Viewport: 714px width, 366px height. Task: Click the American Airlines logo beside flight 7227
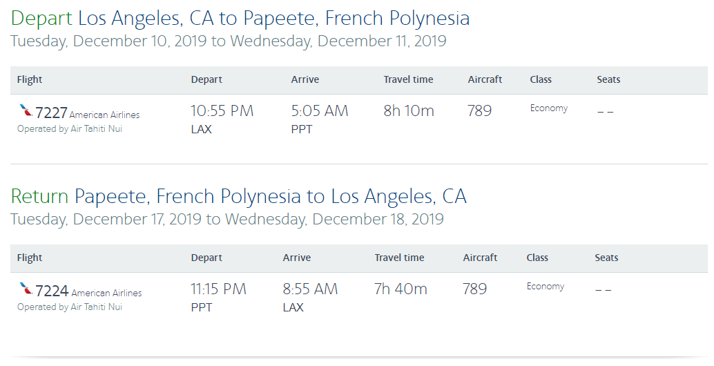(26, 110)
